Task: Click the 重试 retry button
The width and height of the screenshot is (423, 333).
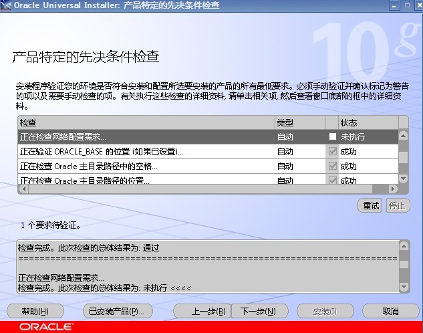Action: tap(369, 206)
